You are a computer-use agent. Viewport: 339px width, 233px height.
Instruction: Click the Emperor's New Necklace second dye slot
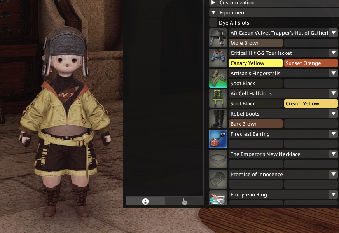coord(311,164)
